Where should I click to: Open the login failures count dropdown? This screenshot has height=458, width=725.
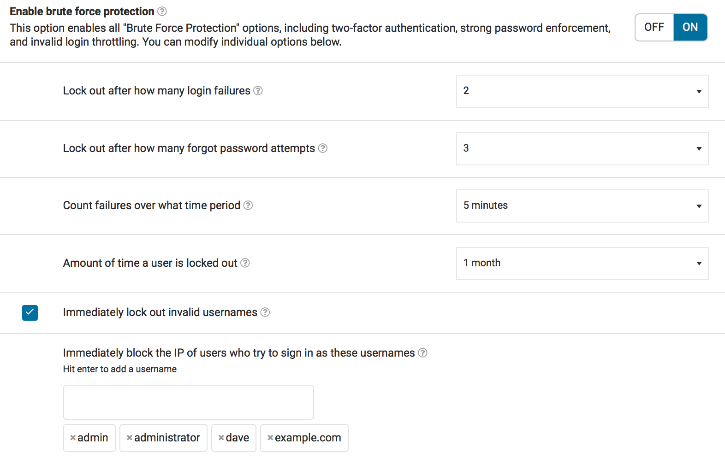(582, 91)
